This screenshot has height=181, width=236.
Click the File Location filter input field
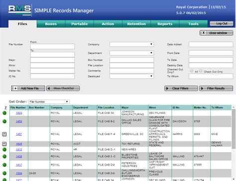coord(131,65)
